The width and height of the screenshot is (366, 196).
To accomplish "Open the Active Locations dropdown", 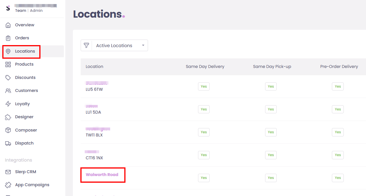I will point(117,46).
